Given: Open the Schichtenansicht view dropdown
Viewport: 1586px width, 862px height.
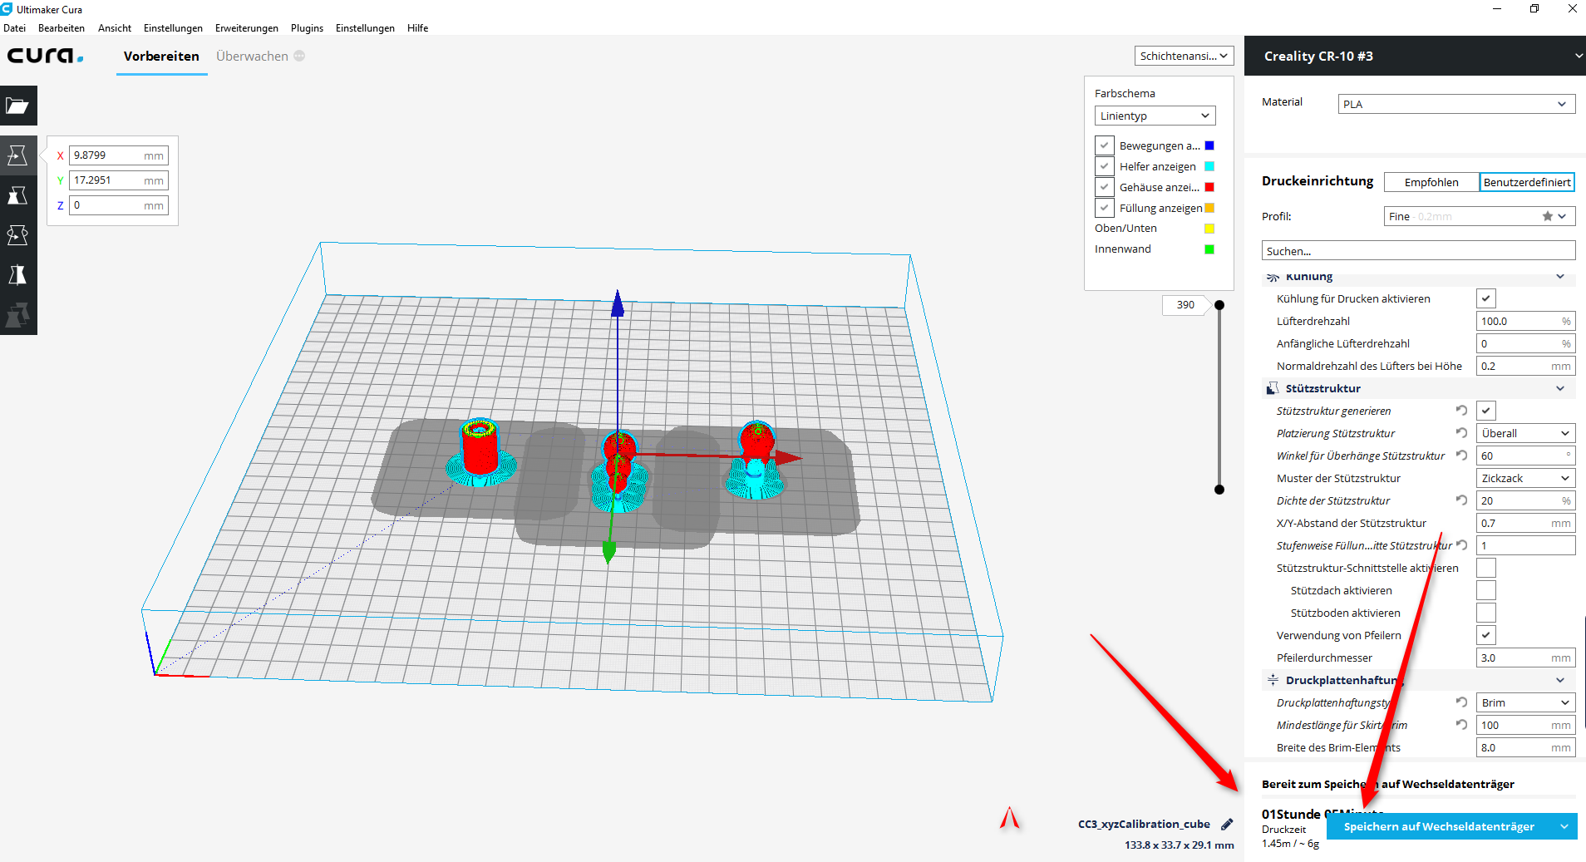Looking at the screenshot, I should [x=1184, y=56].
